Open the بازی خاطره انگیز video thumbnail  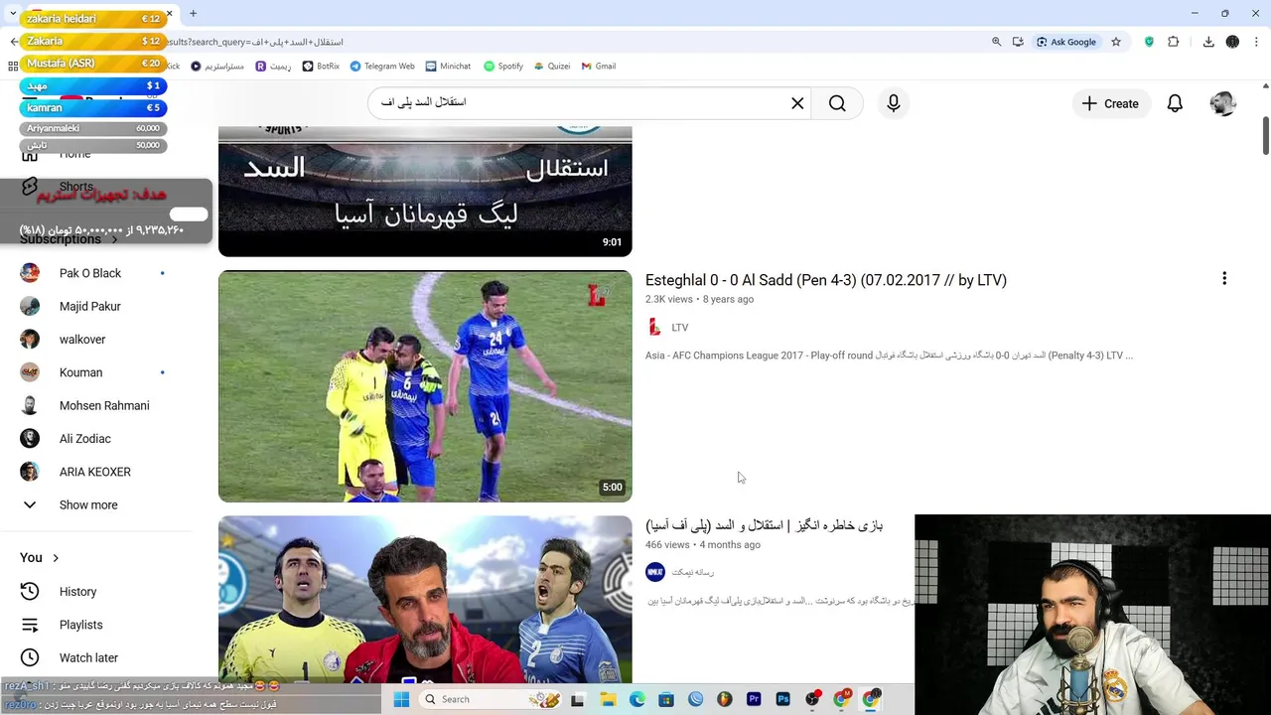pos(425,600)
